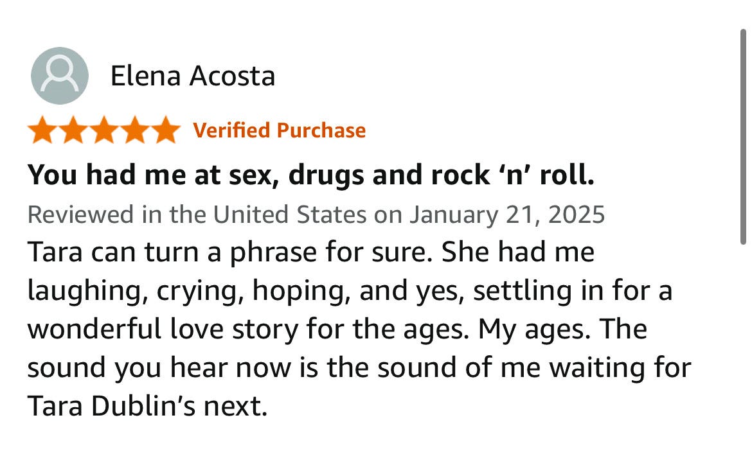Open reviewer name Elena Acosta
752x456 pixels.
(x=193, y=76)
